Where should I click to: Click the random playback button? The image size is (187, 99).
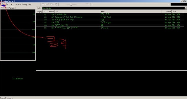click(x=56, y=4)
